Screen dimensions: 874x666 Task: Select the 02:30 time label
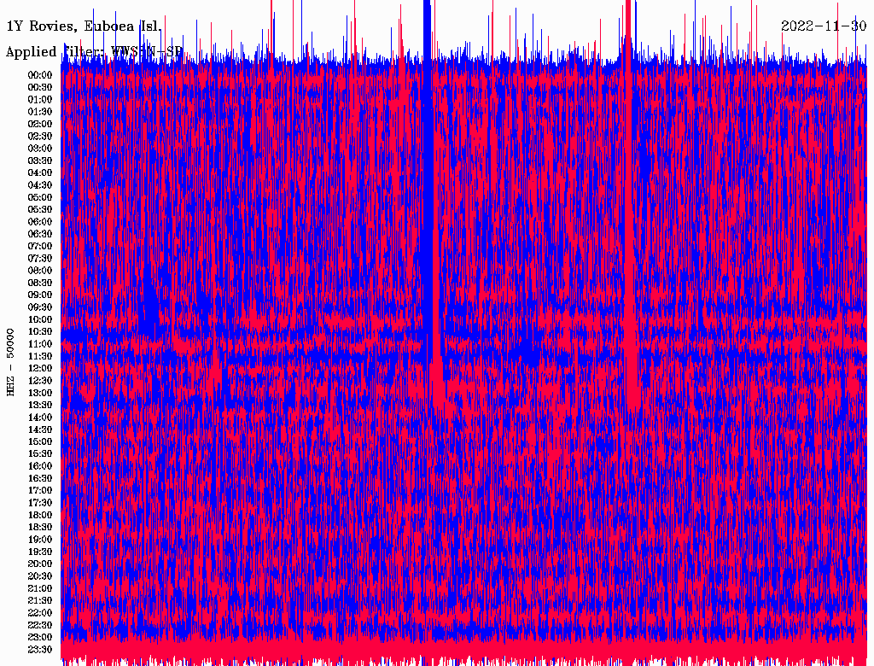[40, 136]
